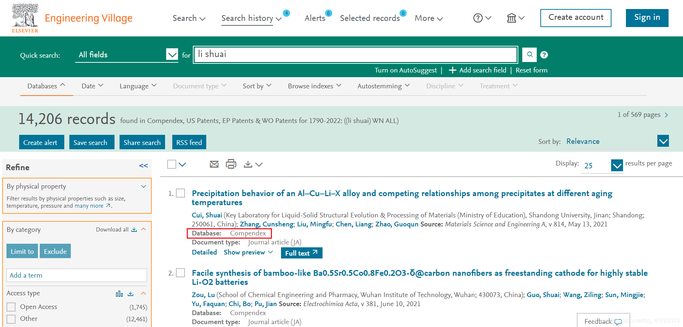Print selected records printer icon

click(x=231, y=164)
